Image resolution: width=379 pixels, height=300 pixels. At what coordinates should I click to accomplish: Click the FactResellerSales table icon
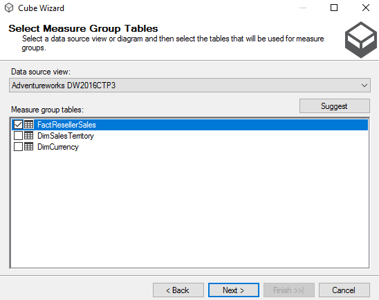pos(29,125)
